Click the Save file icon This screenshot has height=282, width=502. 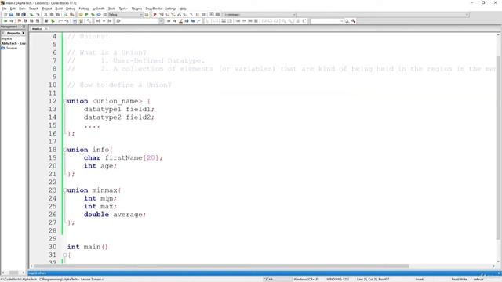coord(17,14)
